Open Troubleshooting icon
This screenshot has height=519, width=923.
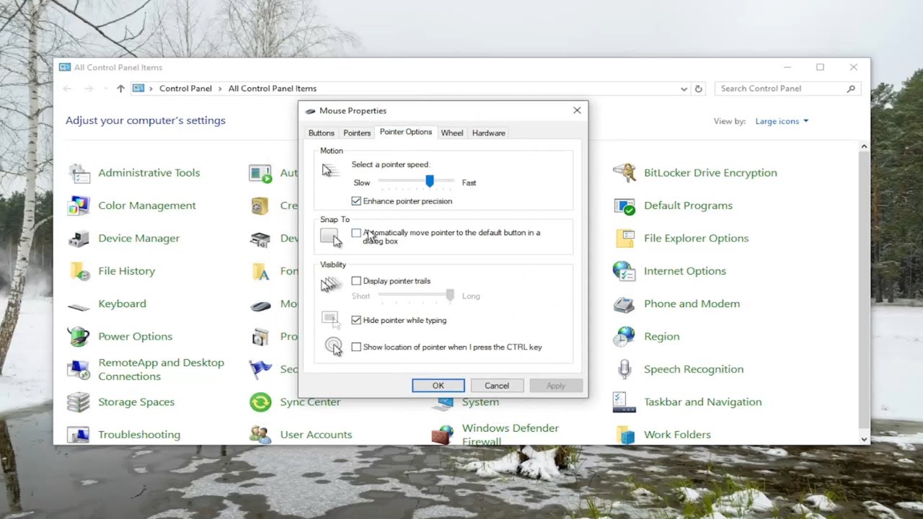(x=79, y=435)
